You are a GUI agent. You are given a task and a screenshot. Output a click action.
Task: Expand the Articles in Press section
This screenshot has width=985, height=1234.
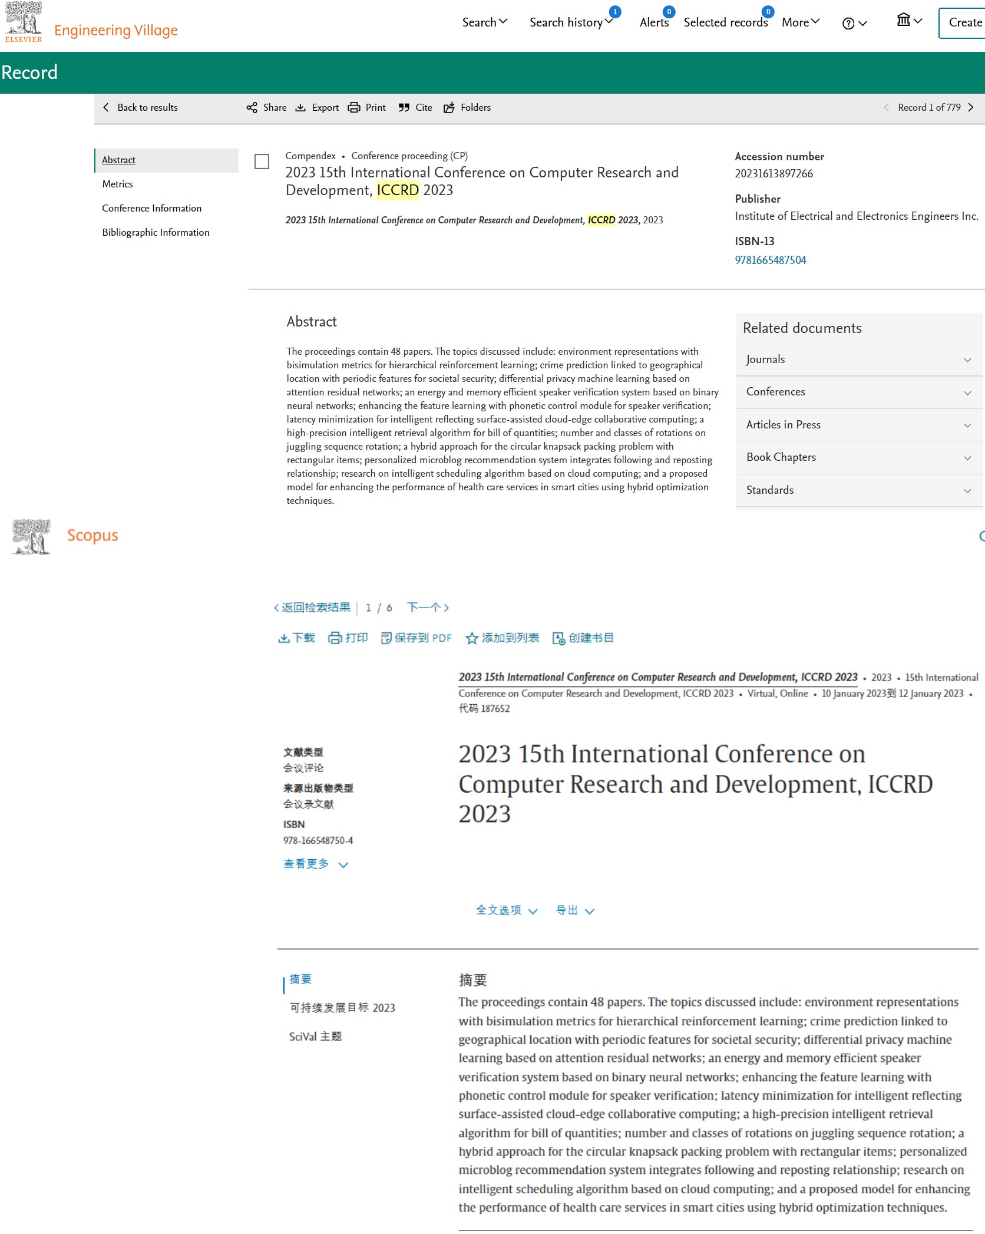[859, 425]
